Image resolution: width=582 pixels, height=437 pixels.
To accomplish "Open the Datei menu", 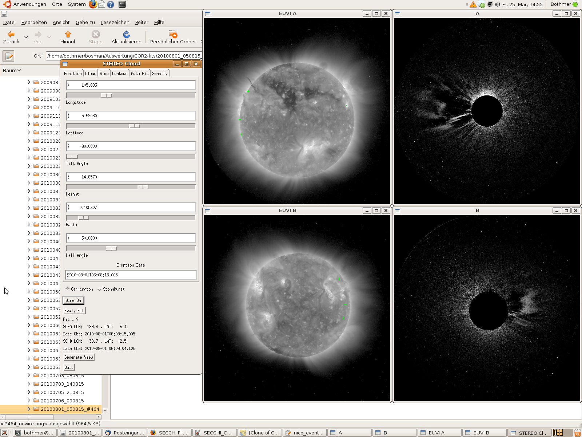I will click(9, 22).
